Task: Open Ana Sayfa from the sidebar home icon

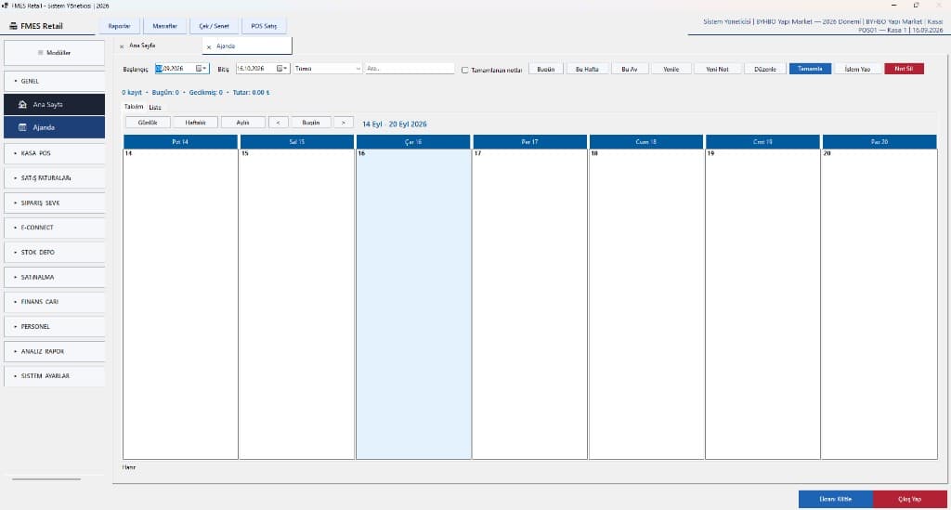Action: (22, 104)
